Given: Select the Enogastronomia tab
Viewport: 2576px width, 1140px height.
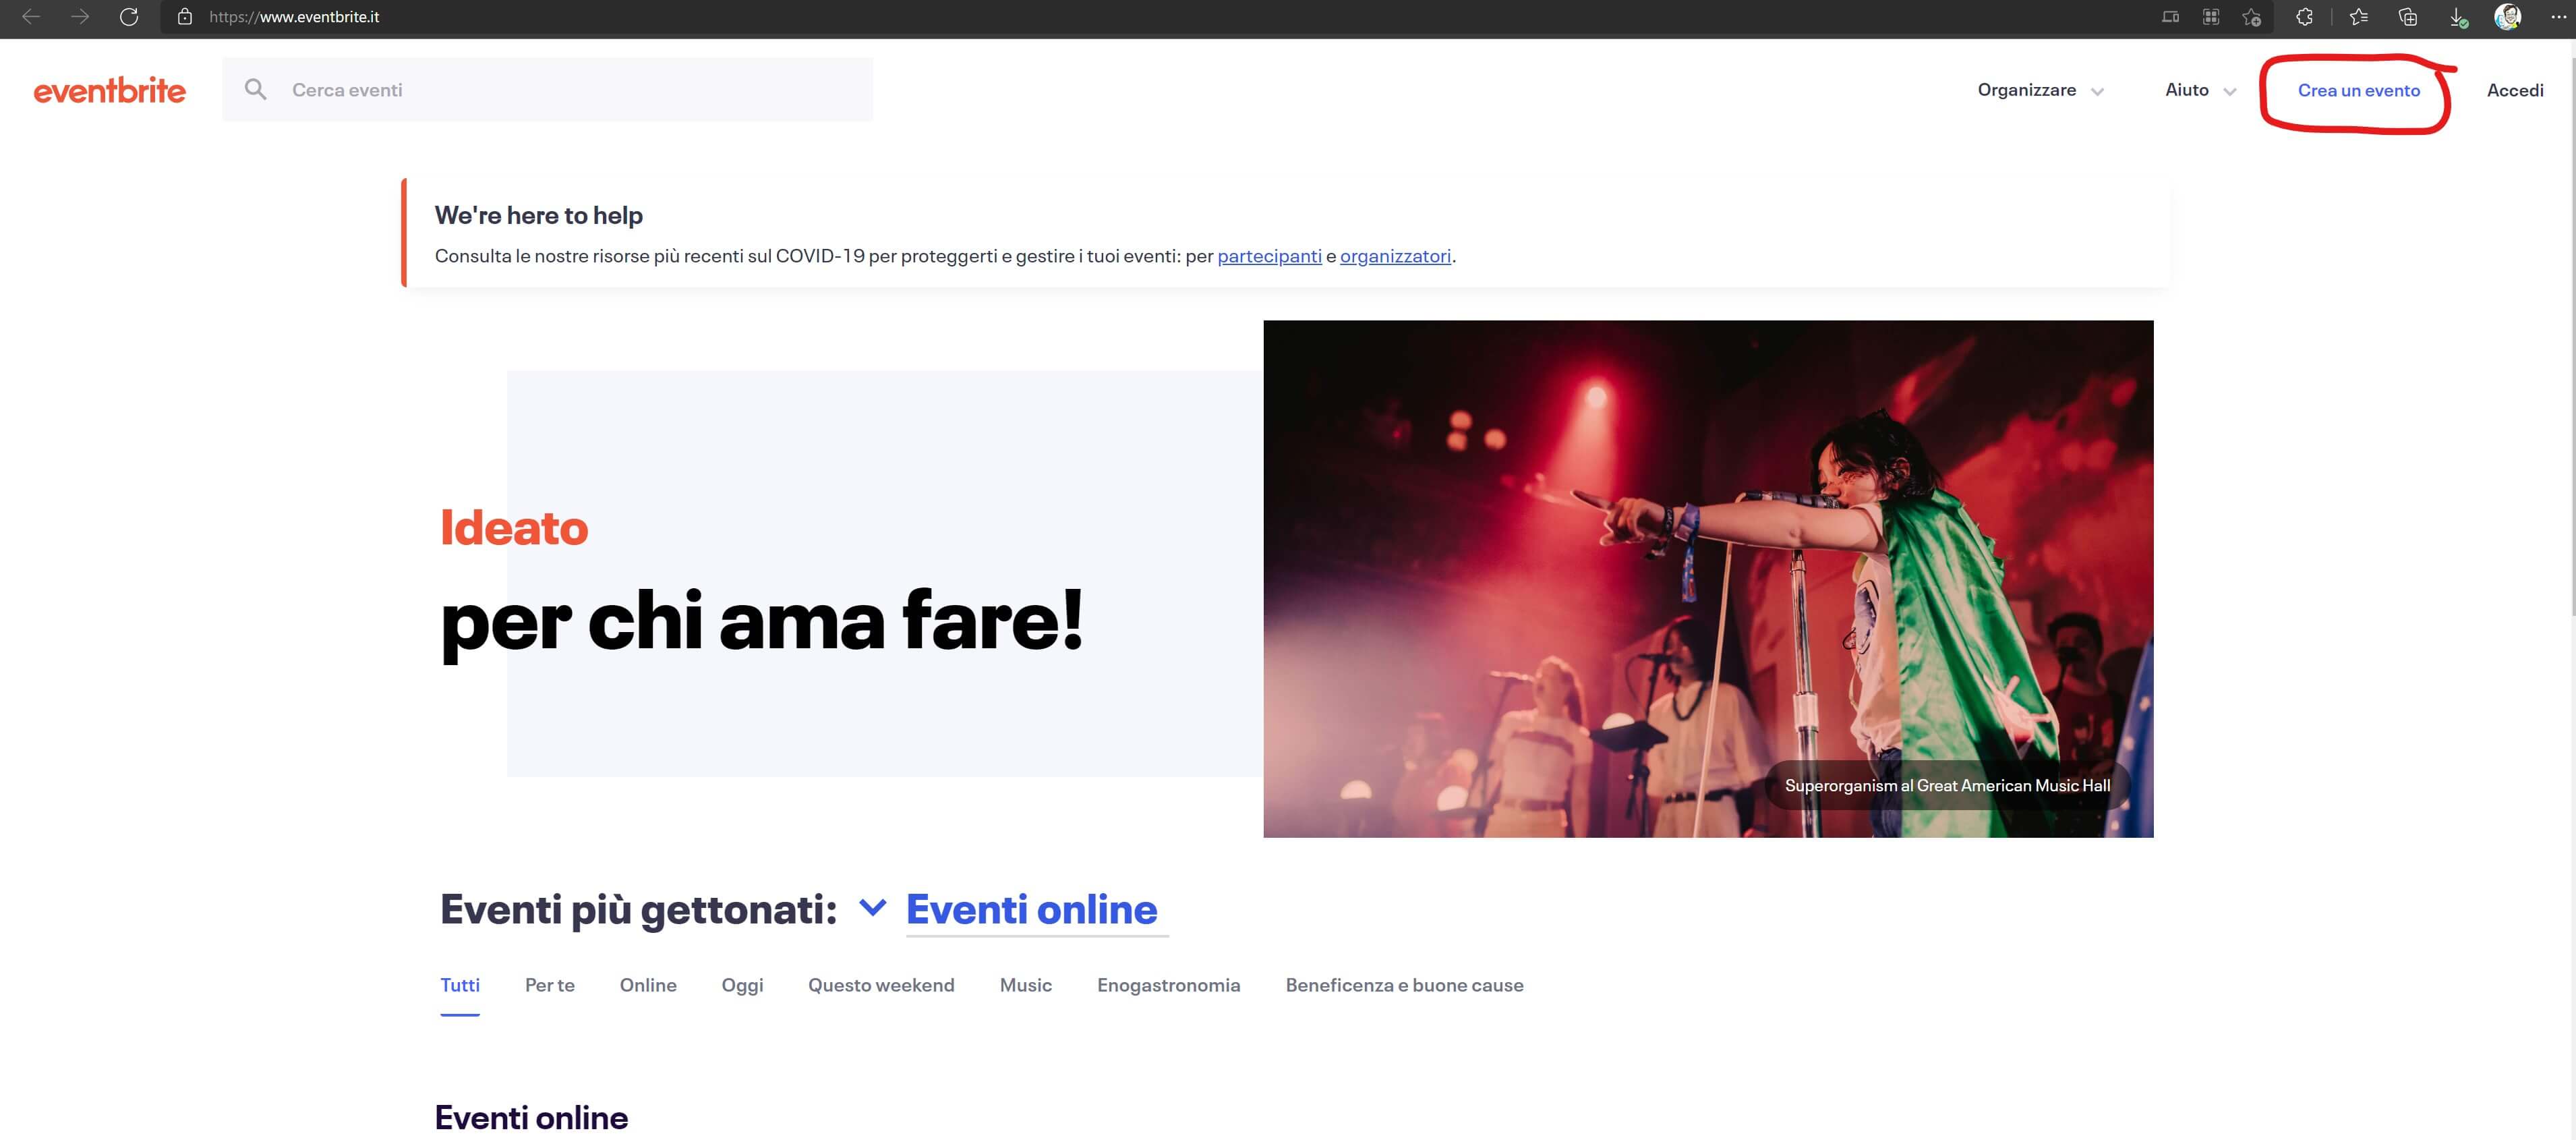Looking at the screenshot, I should [x=1168, y=985].
